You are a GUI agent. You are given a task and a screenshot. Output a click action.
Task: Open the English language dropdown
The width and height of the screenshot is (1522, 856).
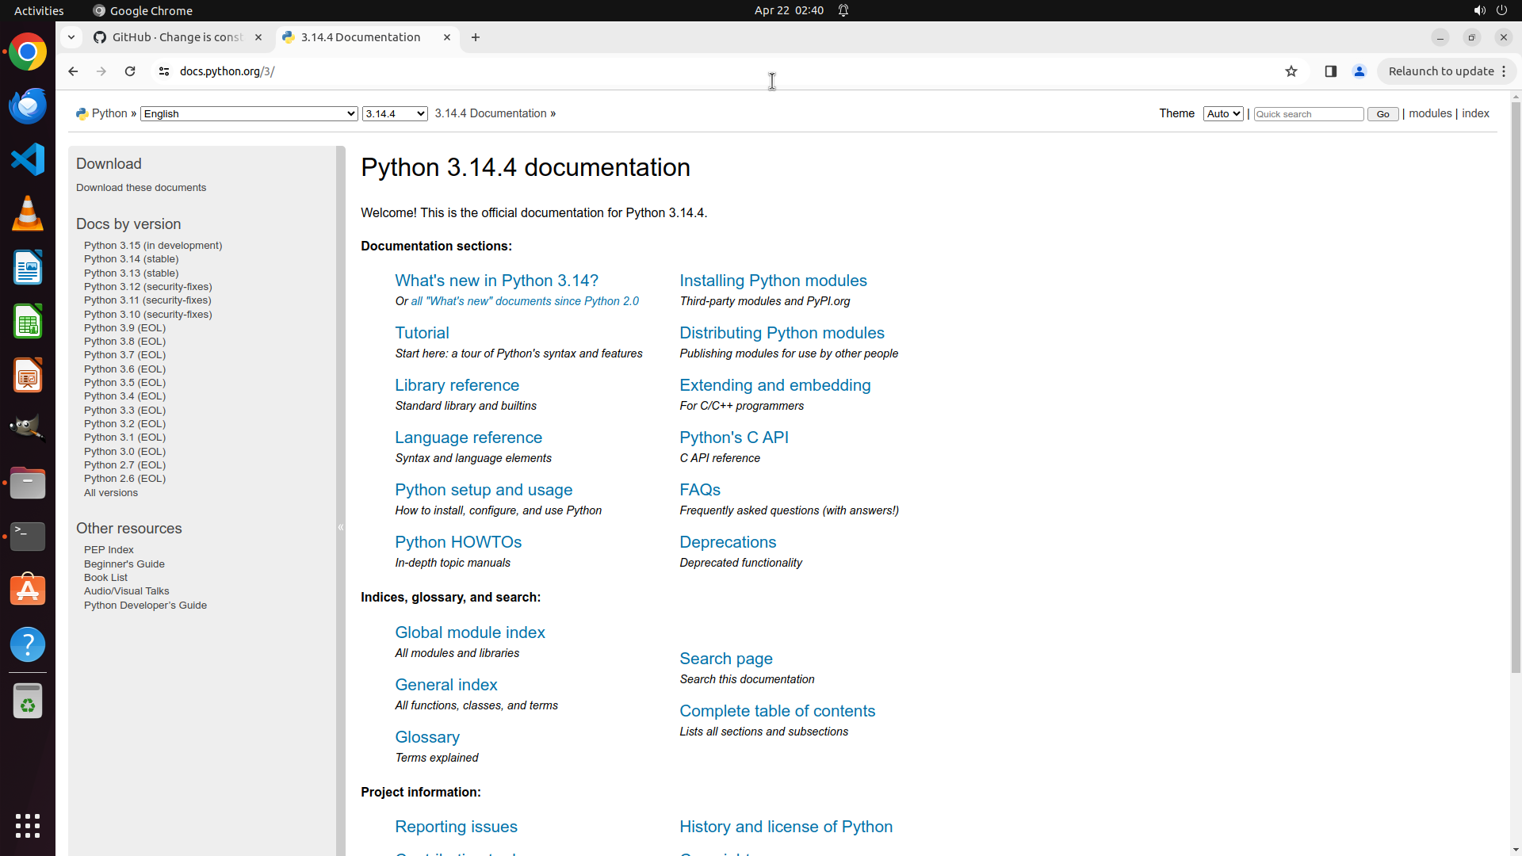249,114
